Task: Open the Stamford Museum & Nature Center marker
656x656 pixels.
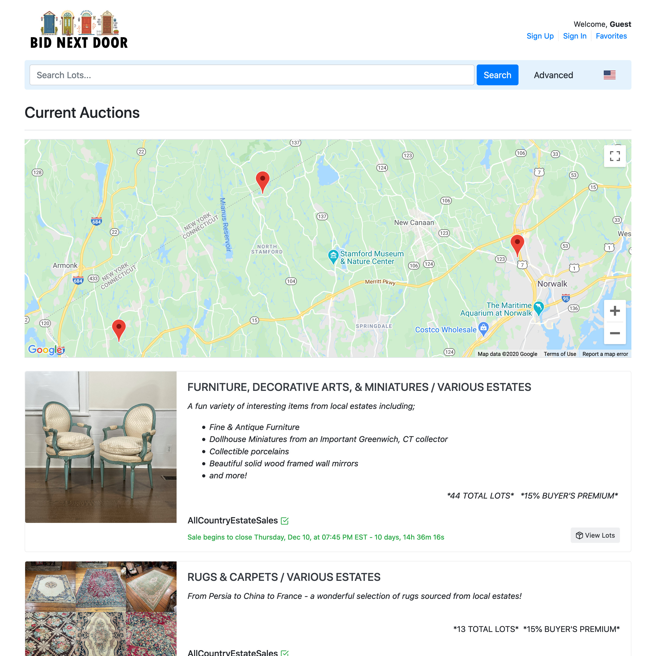Action: (333, 257)
